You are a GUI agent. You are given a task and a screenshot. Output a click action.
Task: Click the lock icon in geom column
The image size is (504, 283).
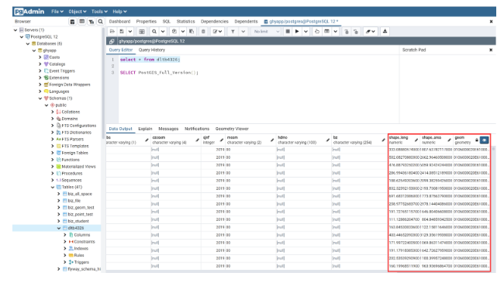pyautogui.click(x=477, y=140)
